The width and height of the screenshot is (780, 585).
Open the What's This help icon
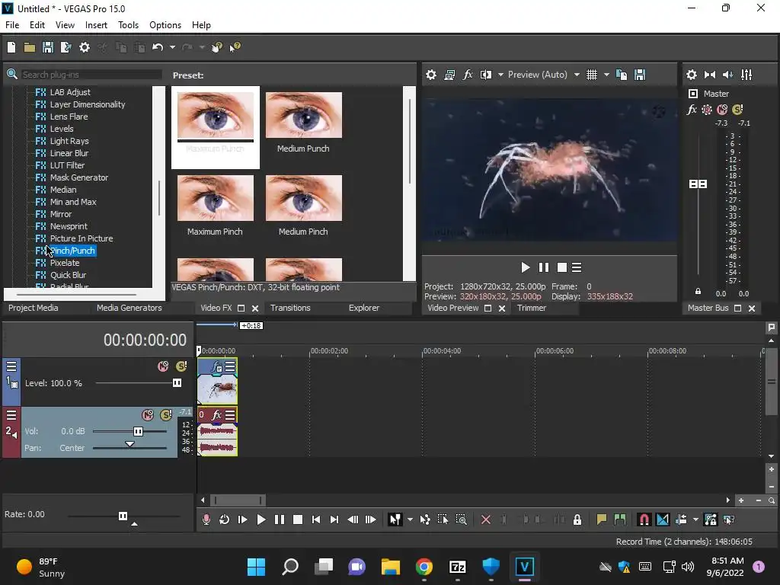(235, 47)
